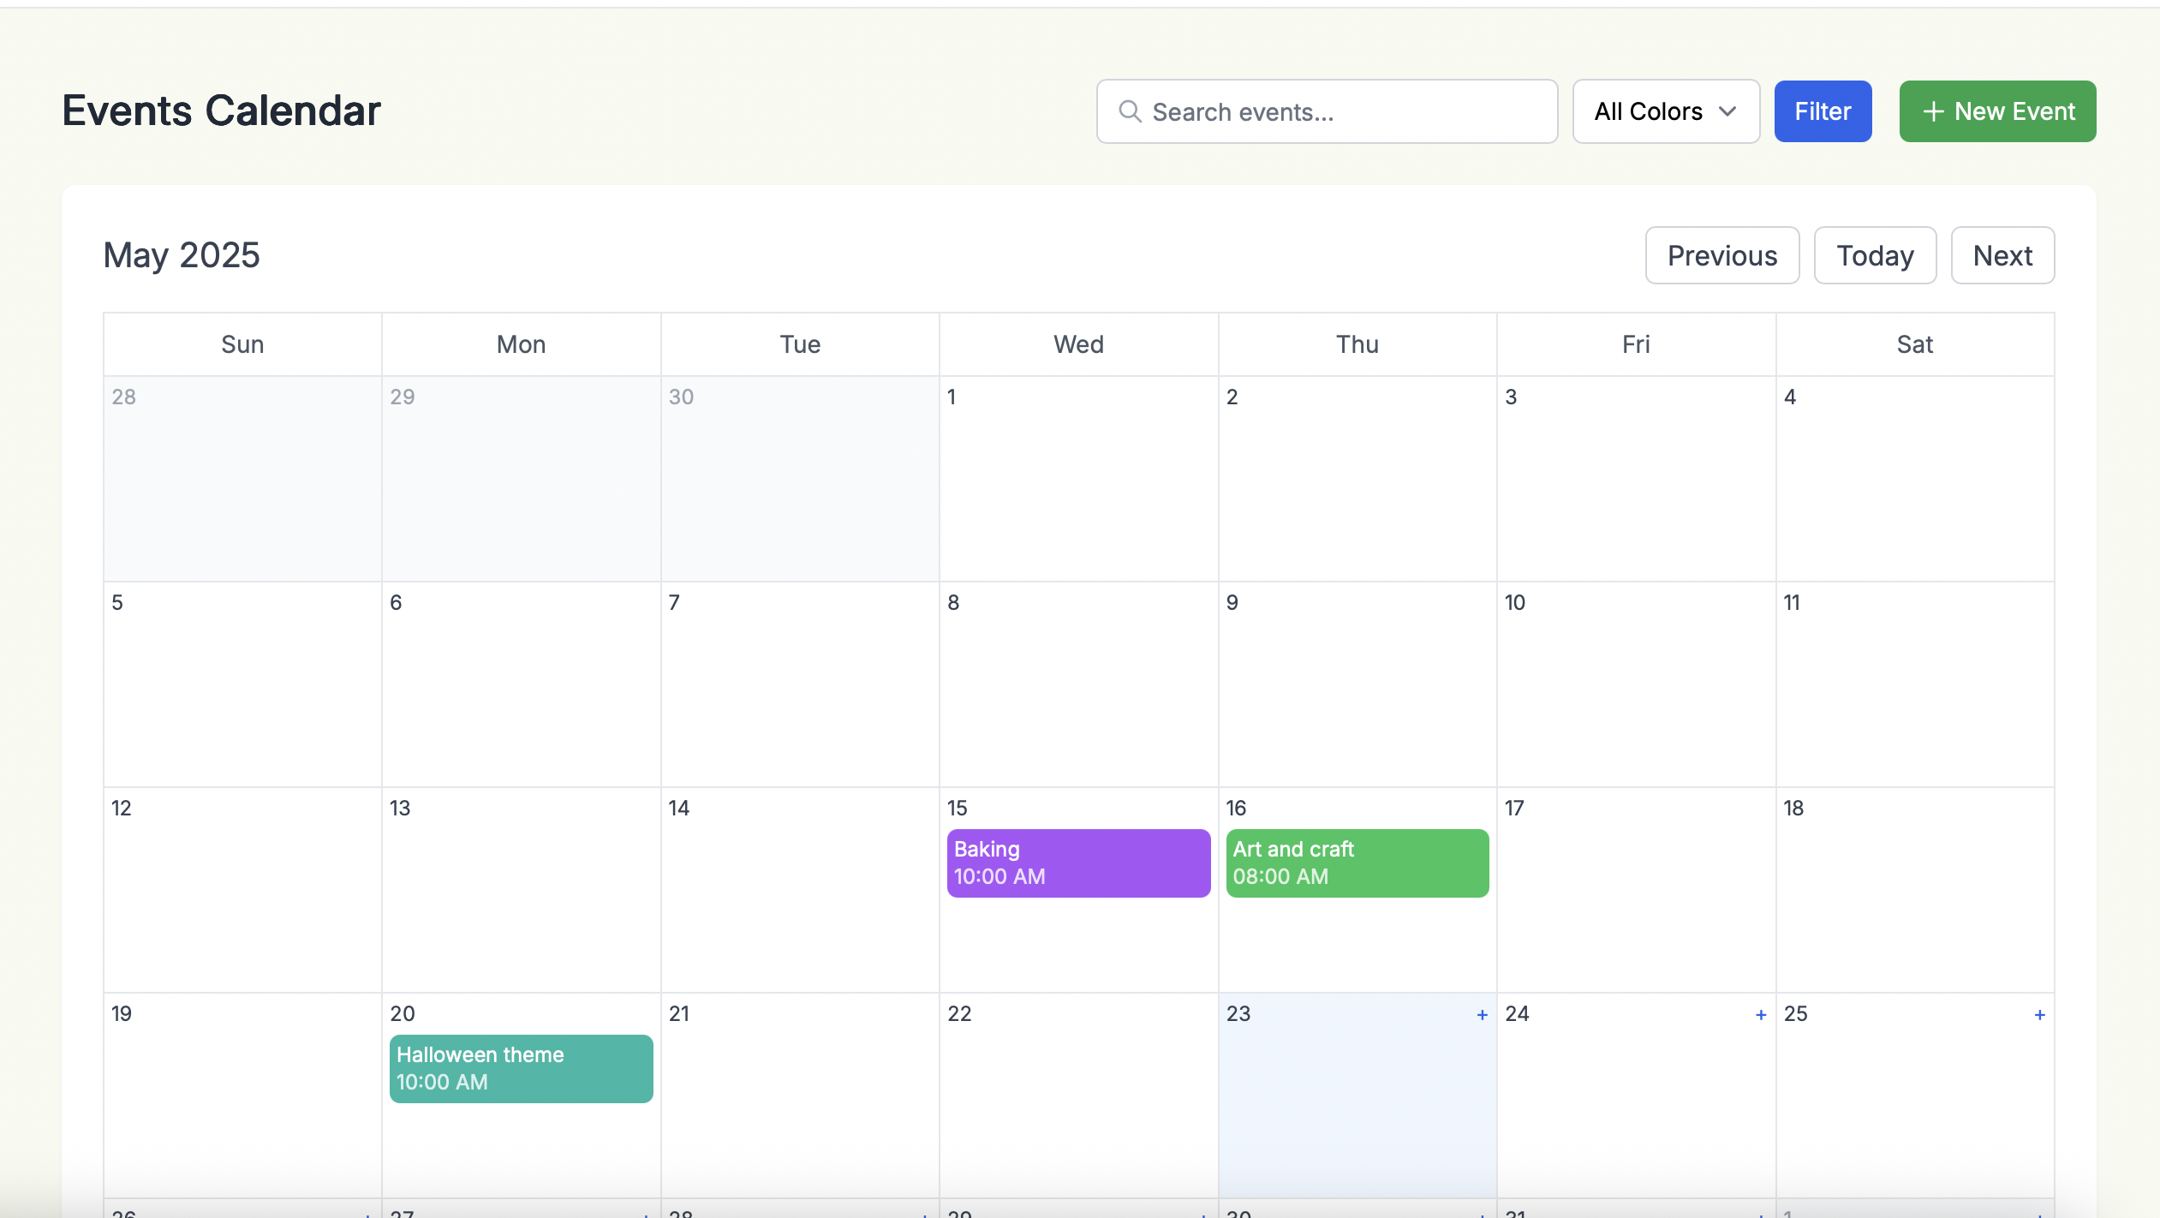Click the plus icon on May 25
The height and width of the screenshot is (1218, 2160).
(x=2040, y=1015)
